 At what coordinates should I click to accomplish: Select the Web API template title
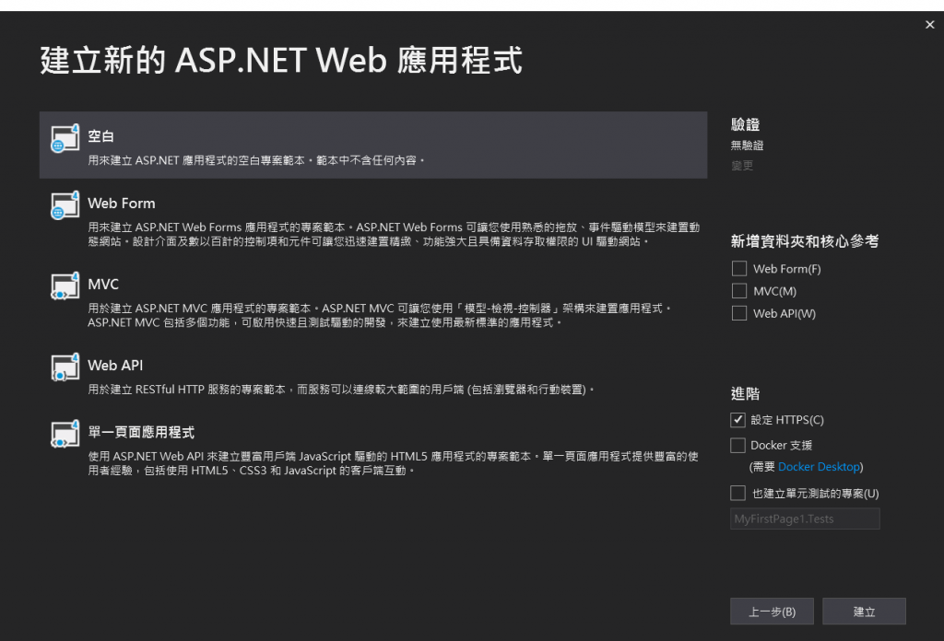pyautogui.click(x=115, y=366)
